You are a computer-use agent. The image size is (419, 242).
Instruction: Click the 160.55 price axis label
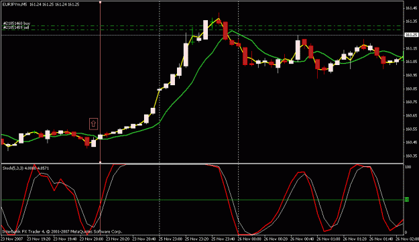(411, 129)
